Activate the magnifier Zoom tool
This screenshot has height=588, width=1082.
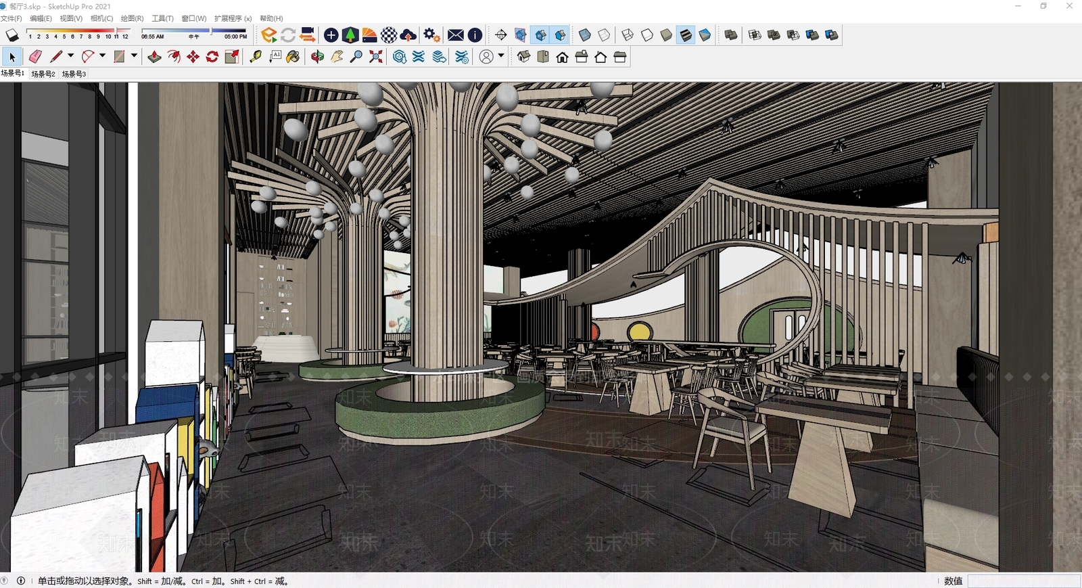(356, 57)
